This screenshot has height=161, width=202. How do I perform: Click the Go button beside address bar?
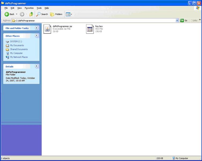pyautogui.click(x=184, y=20)
